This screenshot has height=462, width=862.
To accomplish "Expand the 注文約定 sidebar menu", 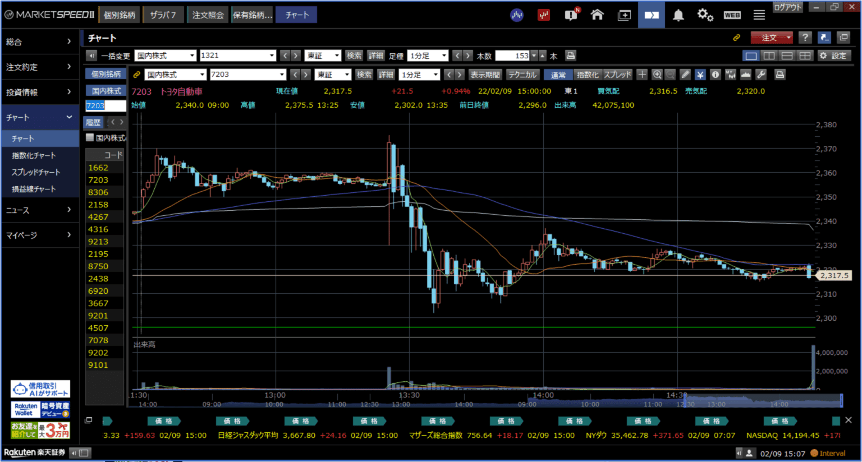I will point(39,67).
